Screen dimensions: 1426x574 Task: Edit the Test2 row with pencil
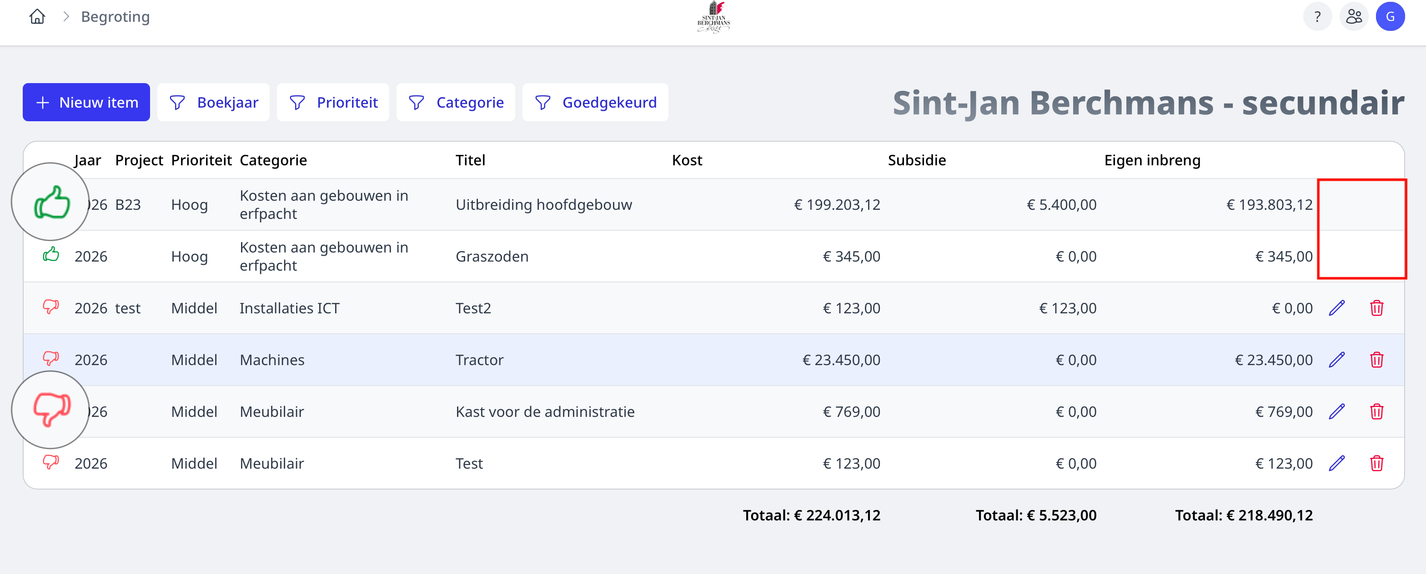[1336, 308]
